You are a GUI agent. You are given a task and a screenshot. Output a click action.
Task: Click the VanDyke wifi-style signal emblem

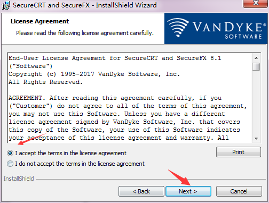pyautogui.click(x=177, y=28)
